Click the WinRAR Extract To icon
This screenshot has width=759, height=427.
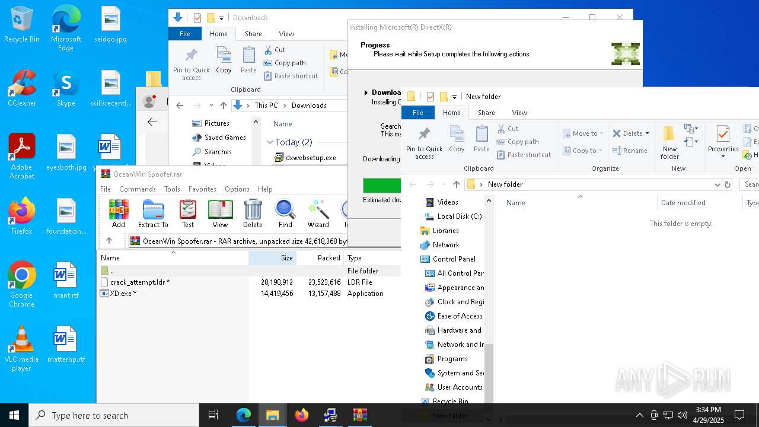tap(153, 213)
